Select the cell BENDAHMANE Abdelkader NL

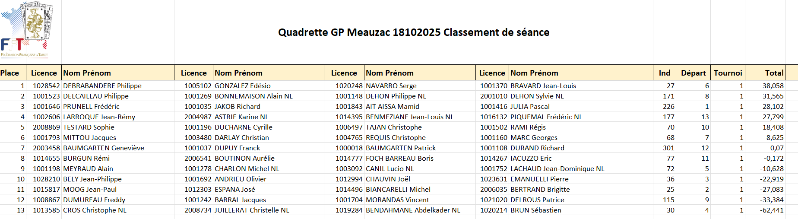pyautogui.click(x=413, y=210)
